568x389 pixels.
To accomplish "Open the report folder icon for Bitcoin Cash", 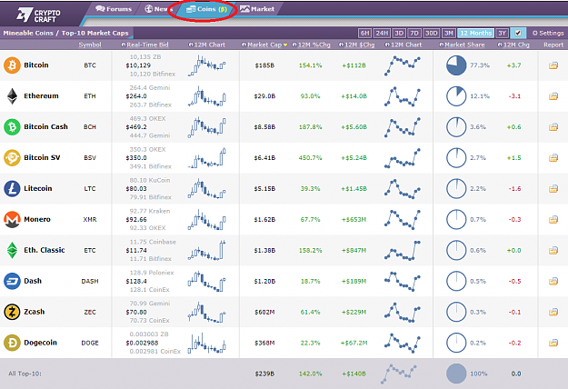I will (553, 126).
